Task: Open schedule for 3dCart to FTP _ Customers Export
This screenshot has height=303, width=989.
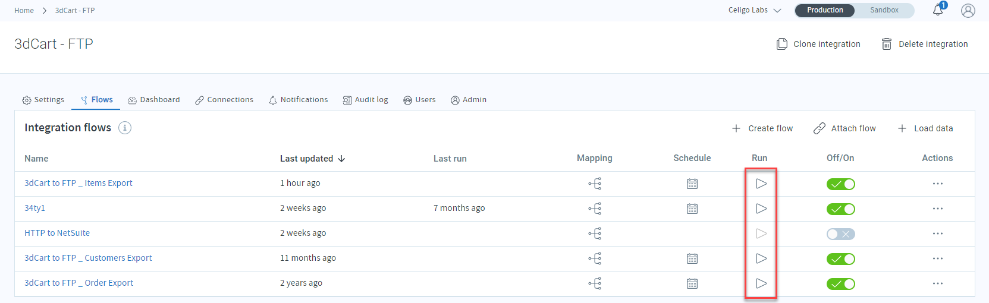Action: click(x=692, y=258)
